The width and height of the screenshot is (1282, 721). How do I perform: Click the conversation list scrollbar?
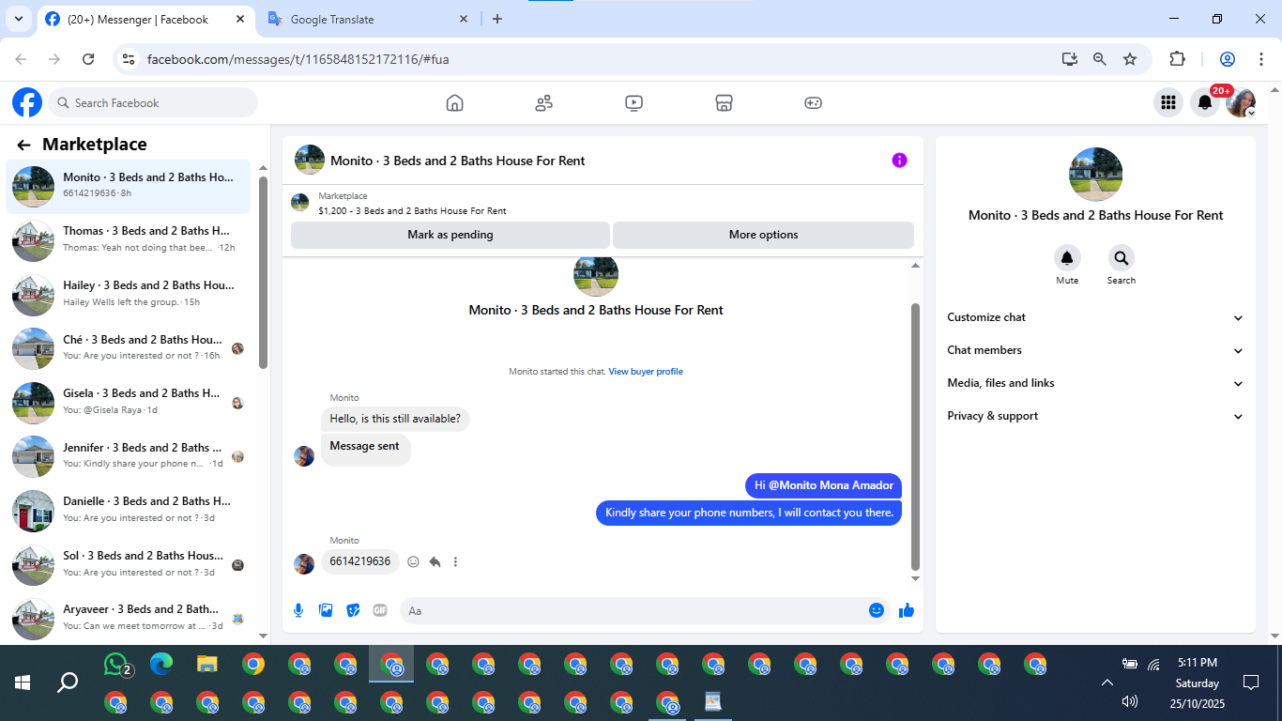264,272
